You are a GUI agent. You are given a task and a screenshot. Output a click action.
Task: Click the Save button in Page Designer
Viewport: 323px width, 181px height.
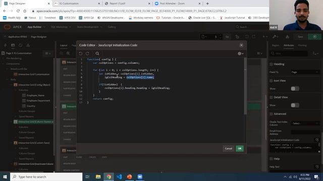pyautogui.click(x=300, y=37)
